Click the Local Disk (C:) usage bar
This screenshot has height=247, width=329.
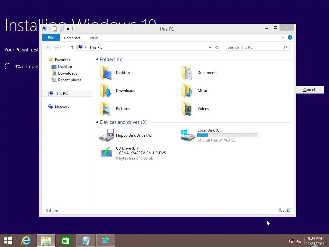tap(227, 135)
